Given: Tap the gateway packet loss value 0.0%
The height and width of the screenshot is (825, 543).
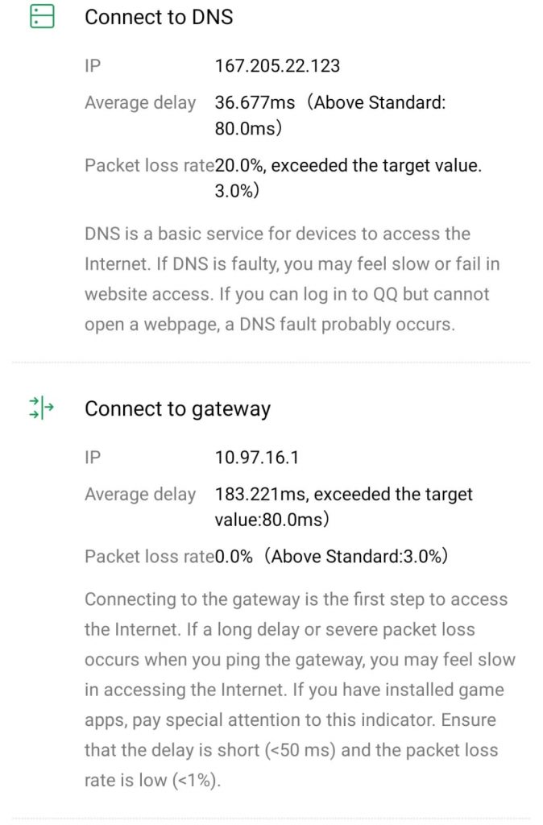Looking at the screenshot, I should tap(234, 556).
